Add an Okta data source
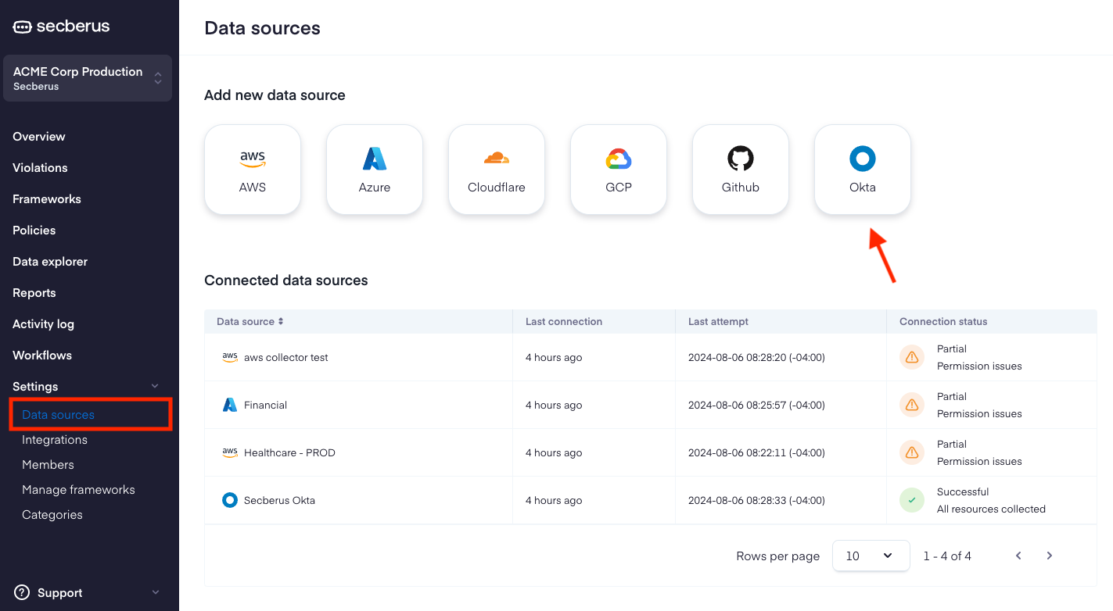The width and height of the screenshot is (1113, 611). click(x=863, y=170)
